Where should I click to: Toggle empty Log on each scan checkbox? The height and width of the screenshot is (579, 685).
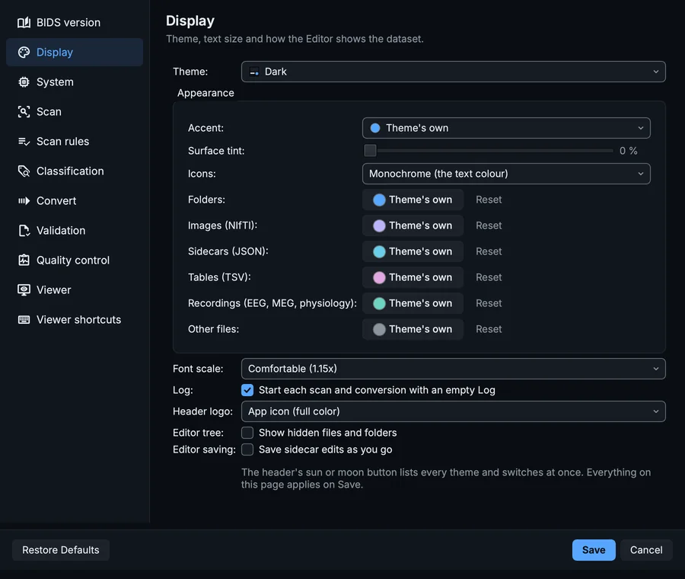(247, 390)
